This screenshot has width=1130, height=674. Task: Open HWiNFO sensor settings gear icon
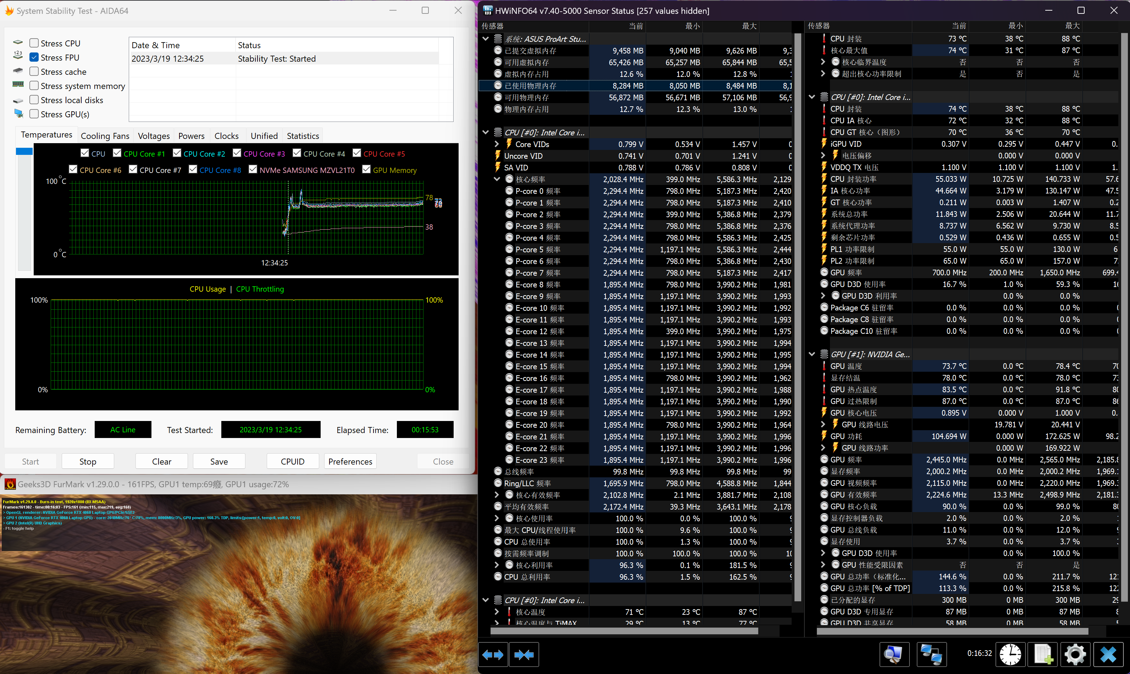(1075, 655)
